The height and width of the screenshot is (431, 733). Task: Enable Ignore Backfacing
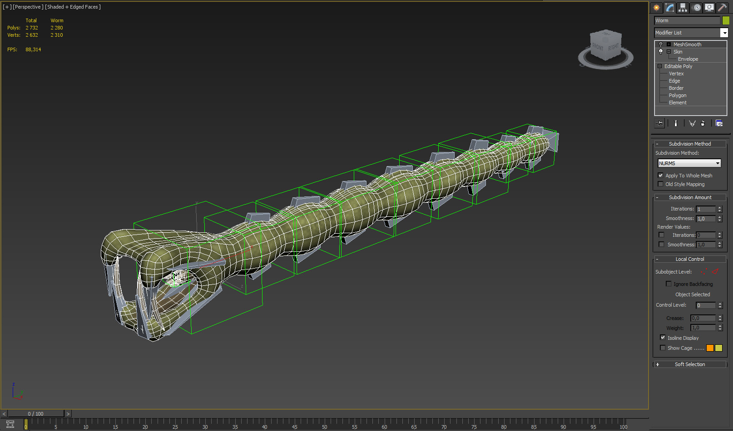point(669,284)
